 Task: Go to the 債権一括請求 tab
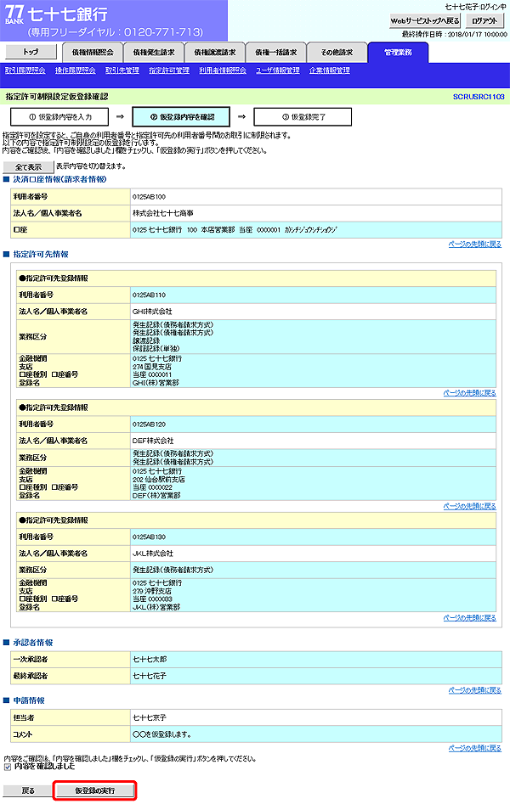coord(276,52)
